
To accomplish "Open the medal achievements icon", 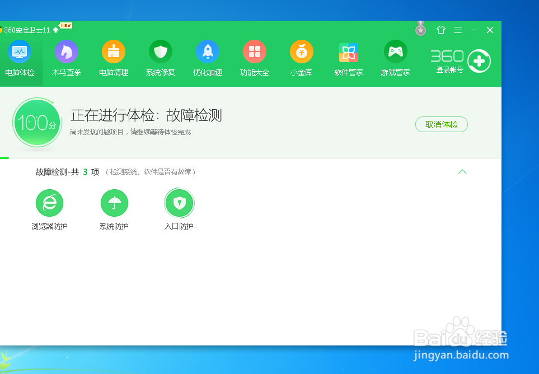I will (420, 29).
